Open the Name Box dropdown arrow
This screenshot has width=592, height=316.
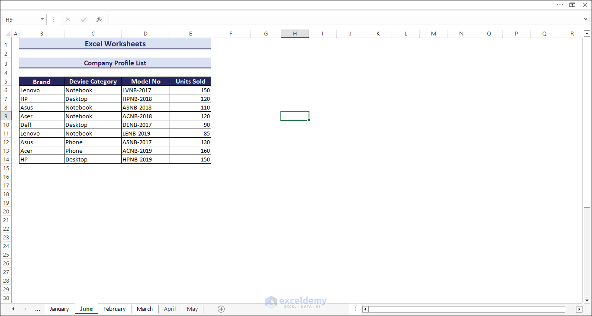[42, 19]
